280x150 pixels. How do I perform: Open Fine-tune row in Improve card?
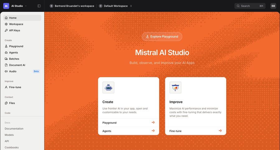(x=196, y=131)
